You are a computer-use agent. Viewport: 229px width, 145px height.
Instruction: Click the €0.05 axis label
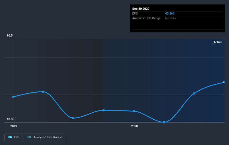pos(11,119)
